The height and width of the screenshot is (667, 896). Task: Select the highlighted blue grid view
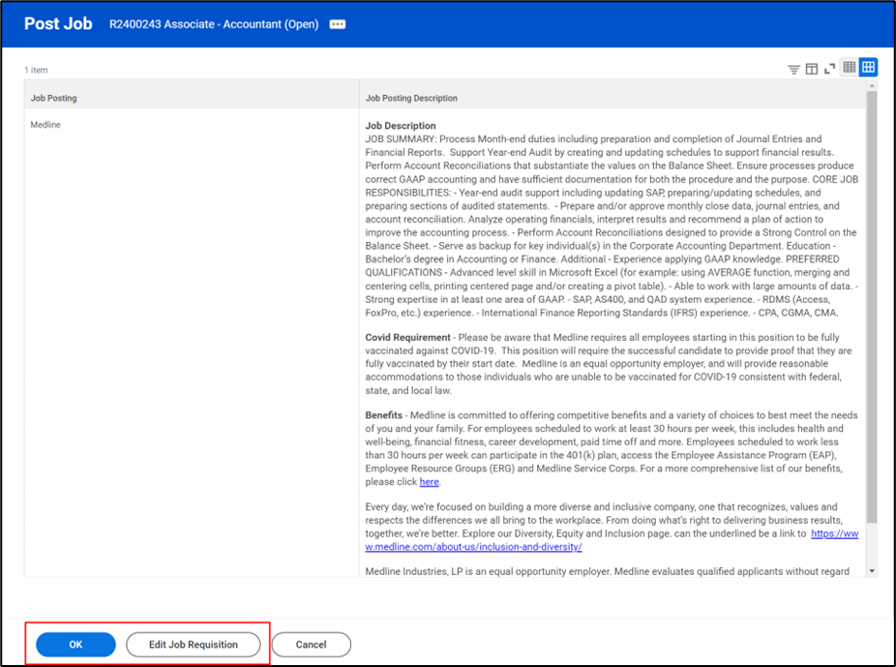(868, 68)
